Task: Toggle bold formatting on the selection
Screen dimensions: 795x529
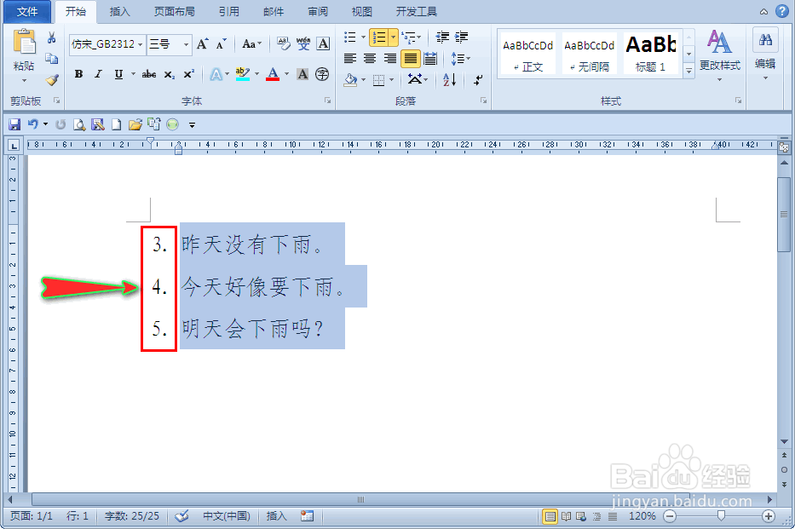Action: pyautogui.click(x=78, y=74)
